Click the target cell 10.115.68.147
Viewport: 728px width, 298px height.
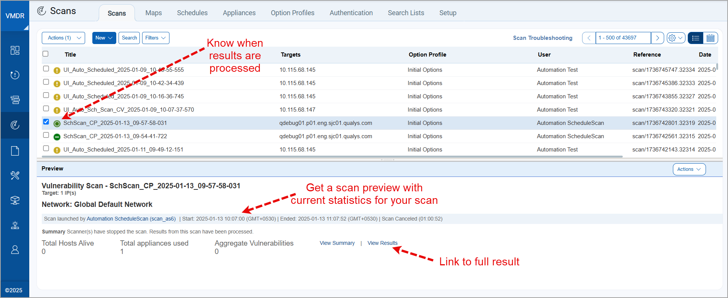(x=298, y=110)
